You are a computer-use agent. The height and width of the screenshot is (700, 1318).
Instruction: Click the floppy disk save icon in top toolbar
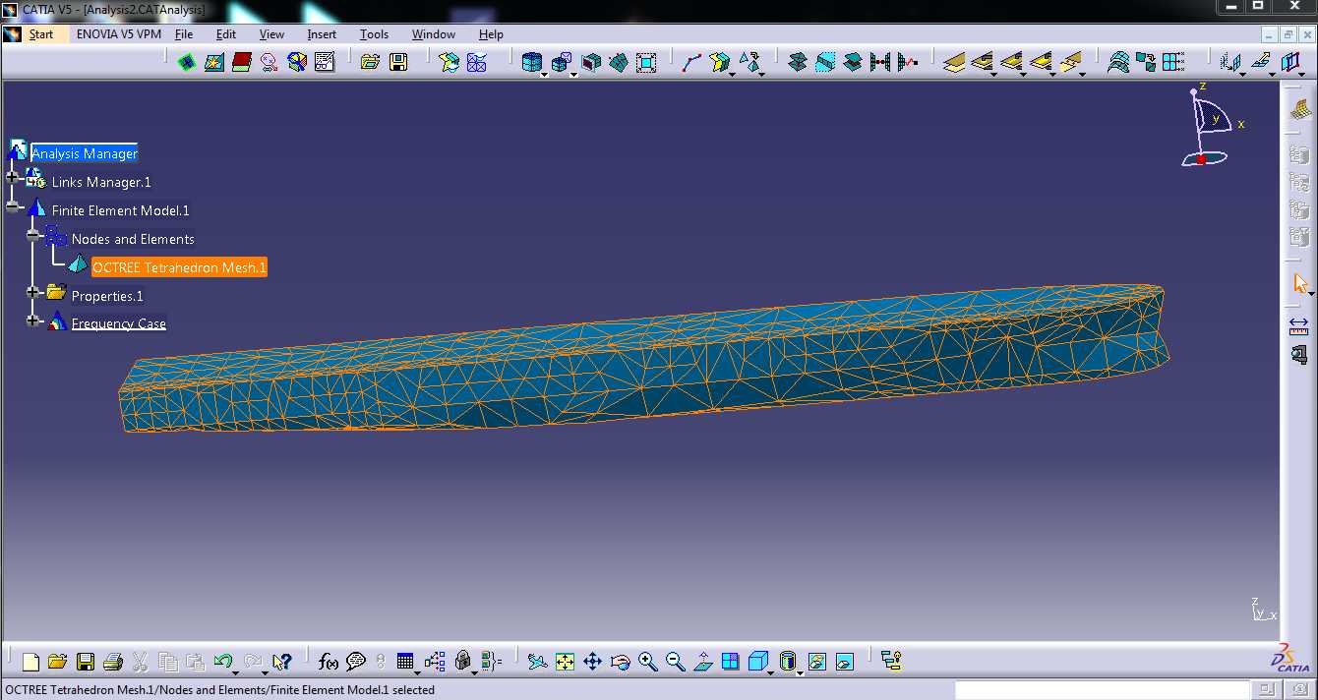coord(398,63)
